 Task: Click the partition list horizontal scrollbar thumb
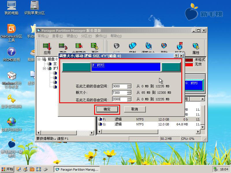[130, 131]
